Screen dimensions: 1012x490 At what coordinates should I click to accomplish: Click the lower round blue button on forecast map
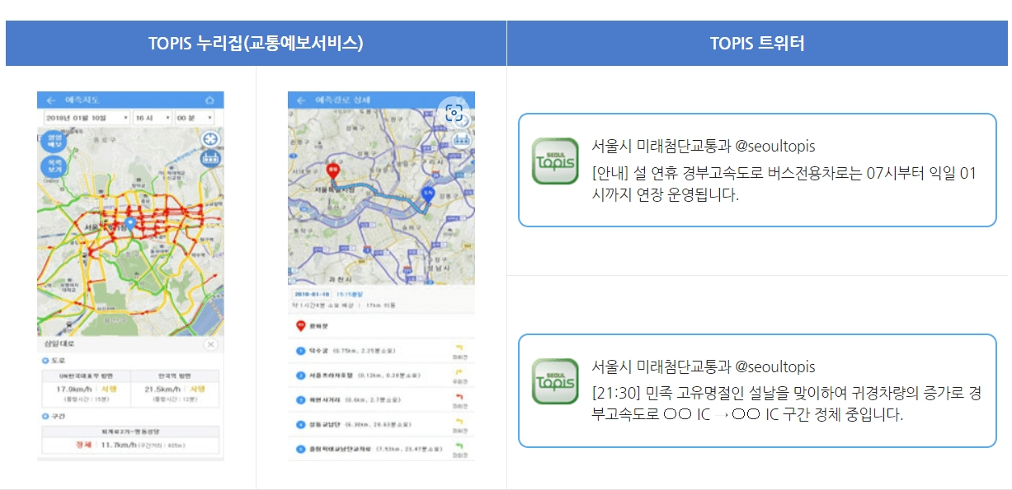54,167
